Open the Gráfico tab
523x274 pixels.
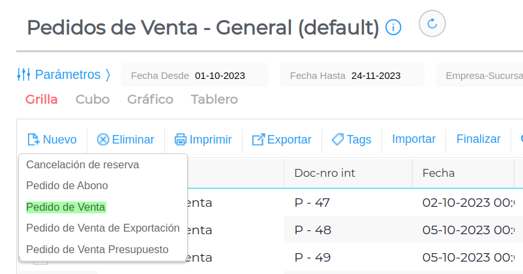(x=150, y=100)
